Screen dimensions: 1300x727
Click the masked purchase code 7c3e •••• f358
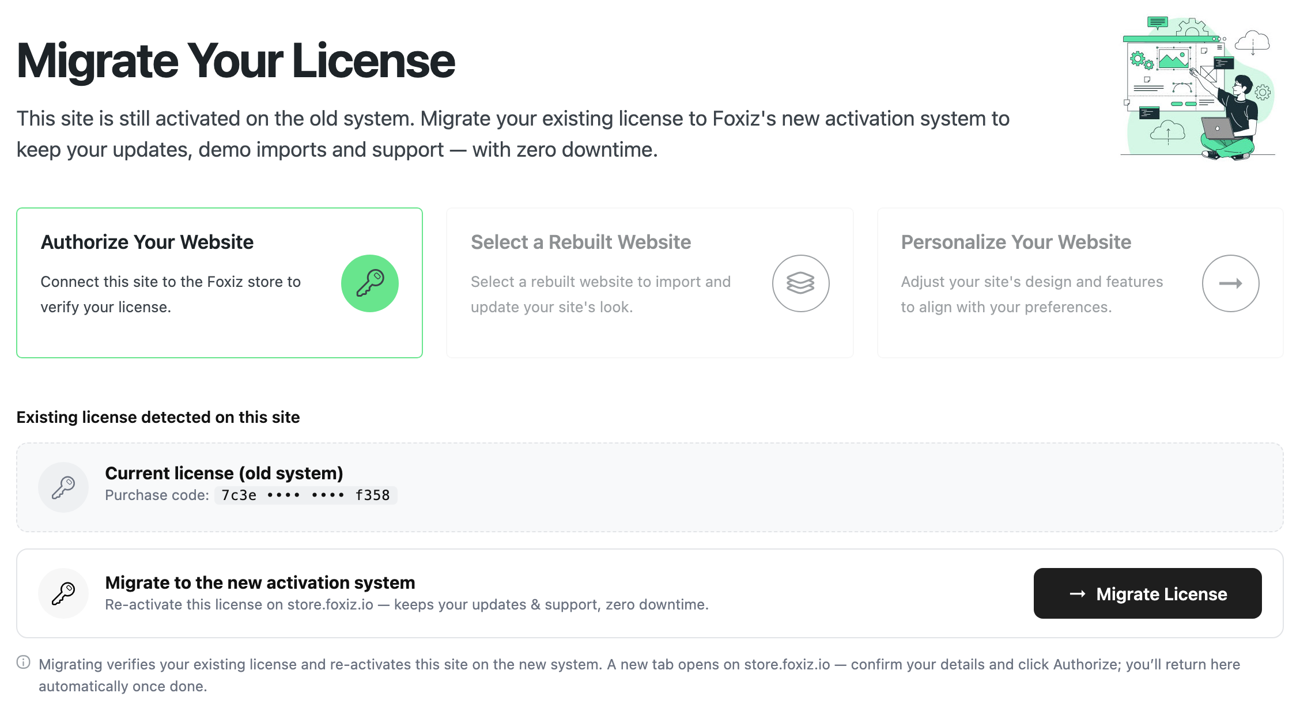click(x=306, y=495)
